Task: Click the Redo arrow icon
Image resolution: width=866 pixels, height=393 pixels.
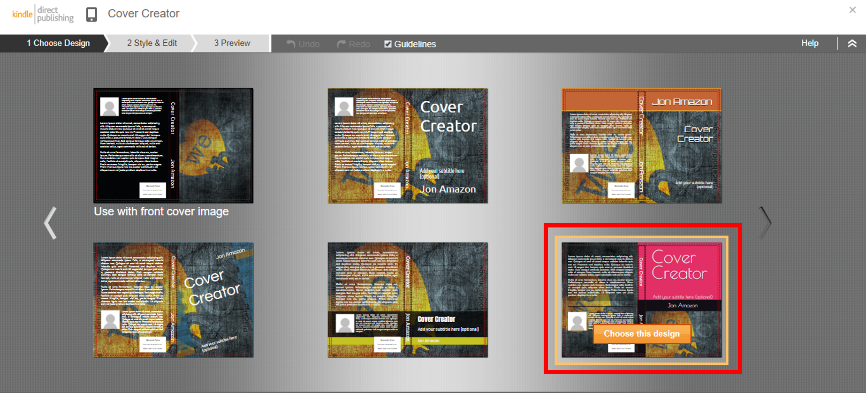Action: click(x=342, y=44)
